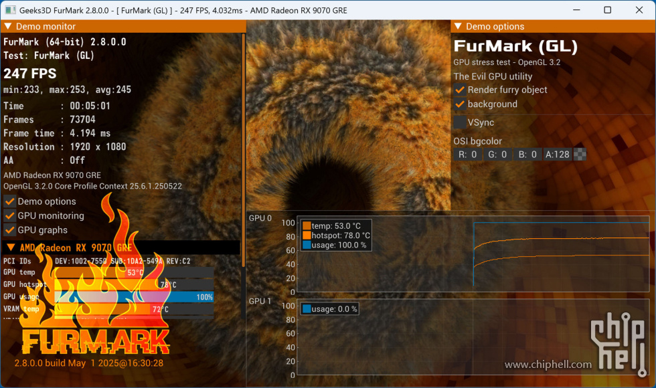Click the Demo options header title
Screen dimensions: 656x388
pos(495,26)
